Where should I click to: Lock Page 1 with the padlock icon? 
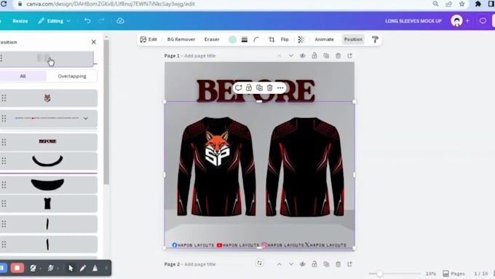(x=314, y=56)
